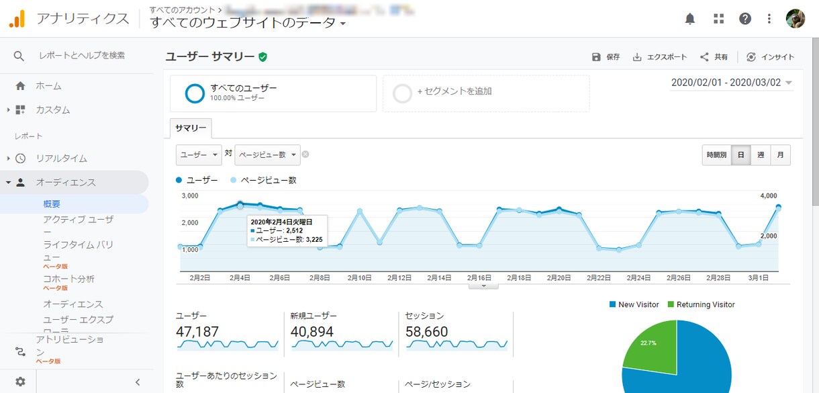The image size is (819, 393).
Task: Click + セグメントを追加 add segment box
Action: pos(486,93)
